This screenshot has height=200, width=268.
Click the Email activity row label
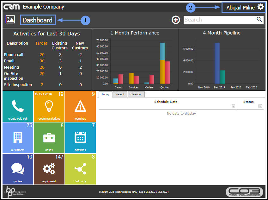pyautogui.click(x=9, y=61)
